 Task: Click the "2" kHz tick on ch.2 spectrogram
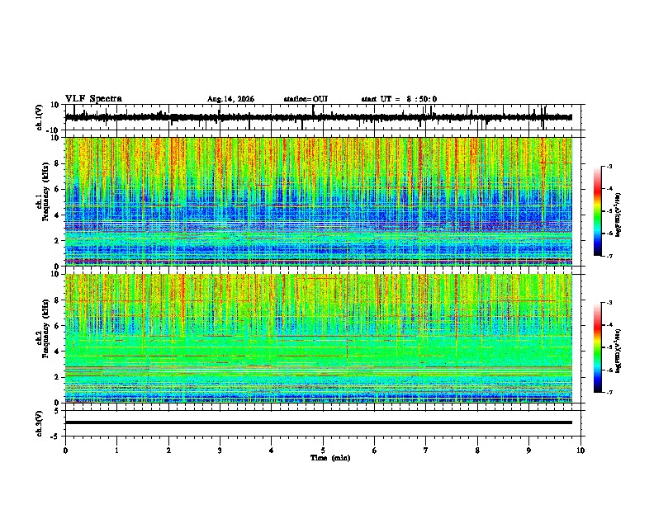coord(58,377)
